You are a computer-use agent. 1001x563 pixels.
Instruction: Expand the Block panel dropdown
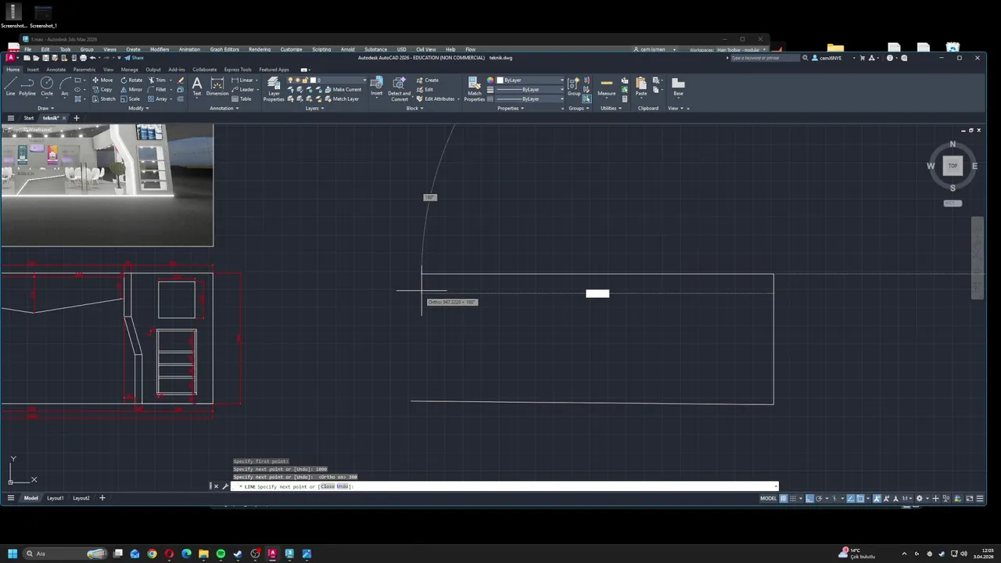[414, 108]
